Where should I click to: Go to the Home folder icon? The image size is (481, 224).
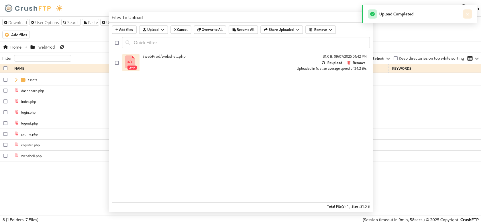point(5,47)
